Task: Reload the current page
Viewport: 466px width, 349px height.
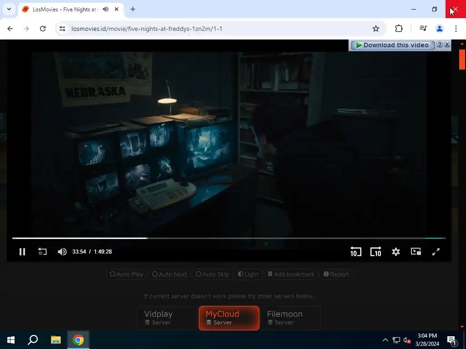Action: click(x=43, y=29)
